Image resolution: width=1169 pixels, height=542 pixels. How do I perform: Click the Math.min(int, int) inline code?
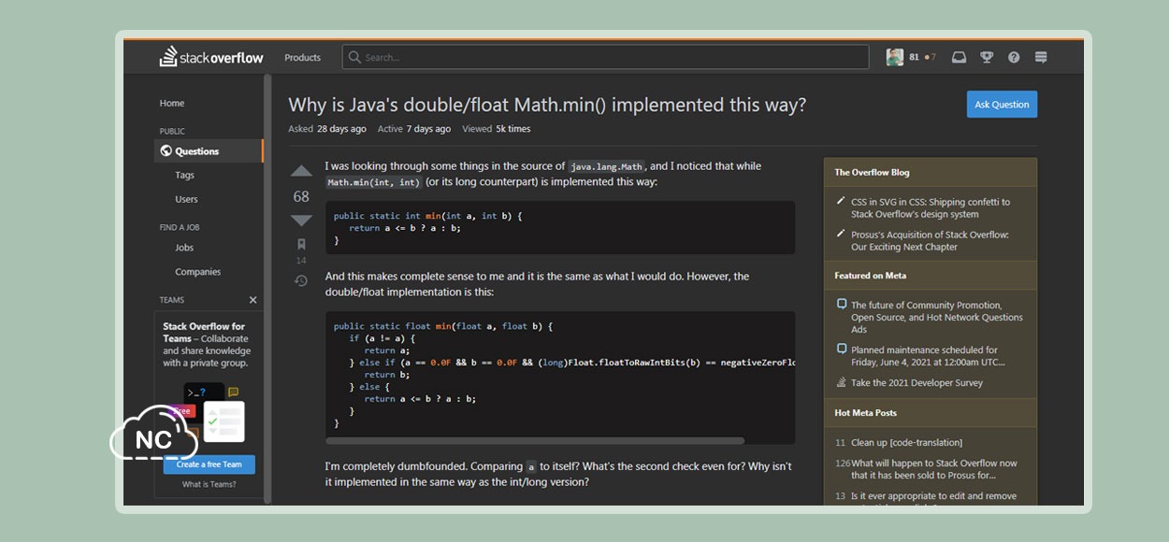pyautogui.click(x=374, y=182)
